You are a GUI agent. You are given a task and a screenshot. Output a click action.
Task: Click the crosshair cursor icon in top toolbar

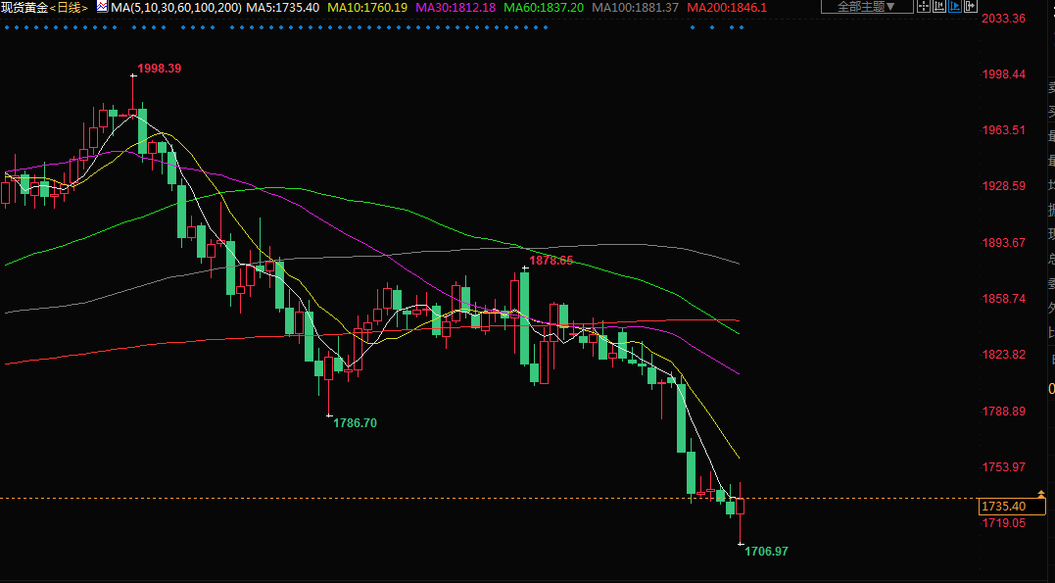[x=926, y=7]
